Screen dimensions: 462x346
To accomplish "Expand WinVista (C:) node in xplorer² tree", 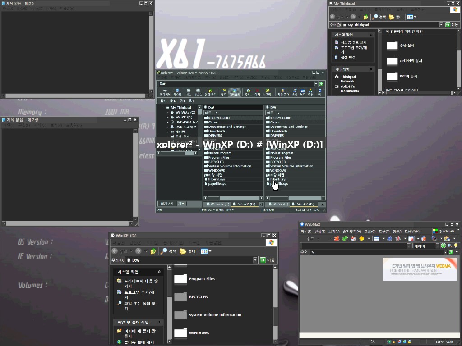I will pyautogui.click(x=168, y=112).
